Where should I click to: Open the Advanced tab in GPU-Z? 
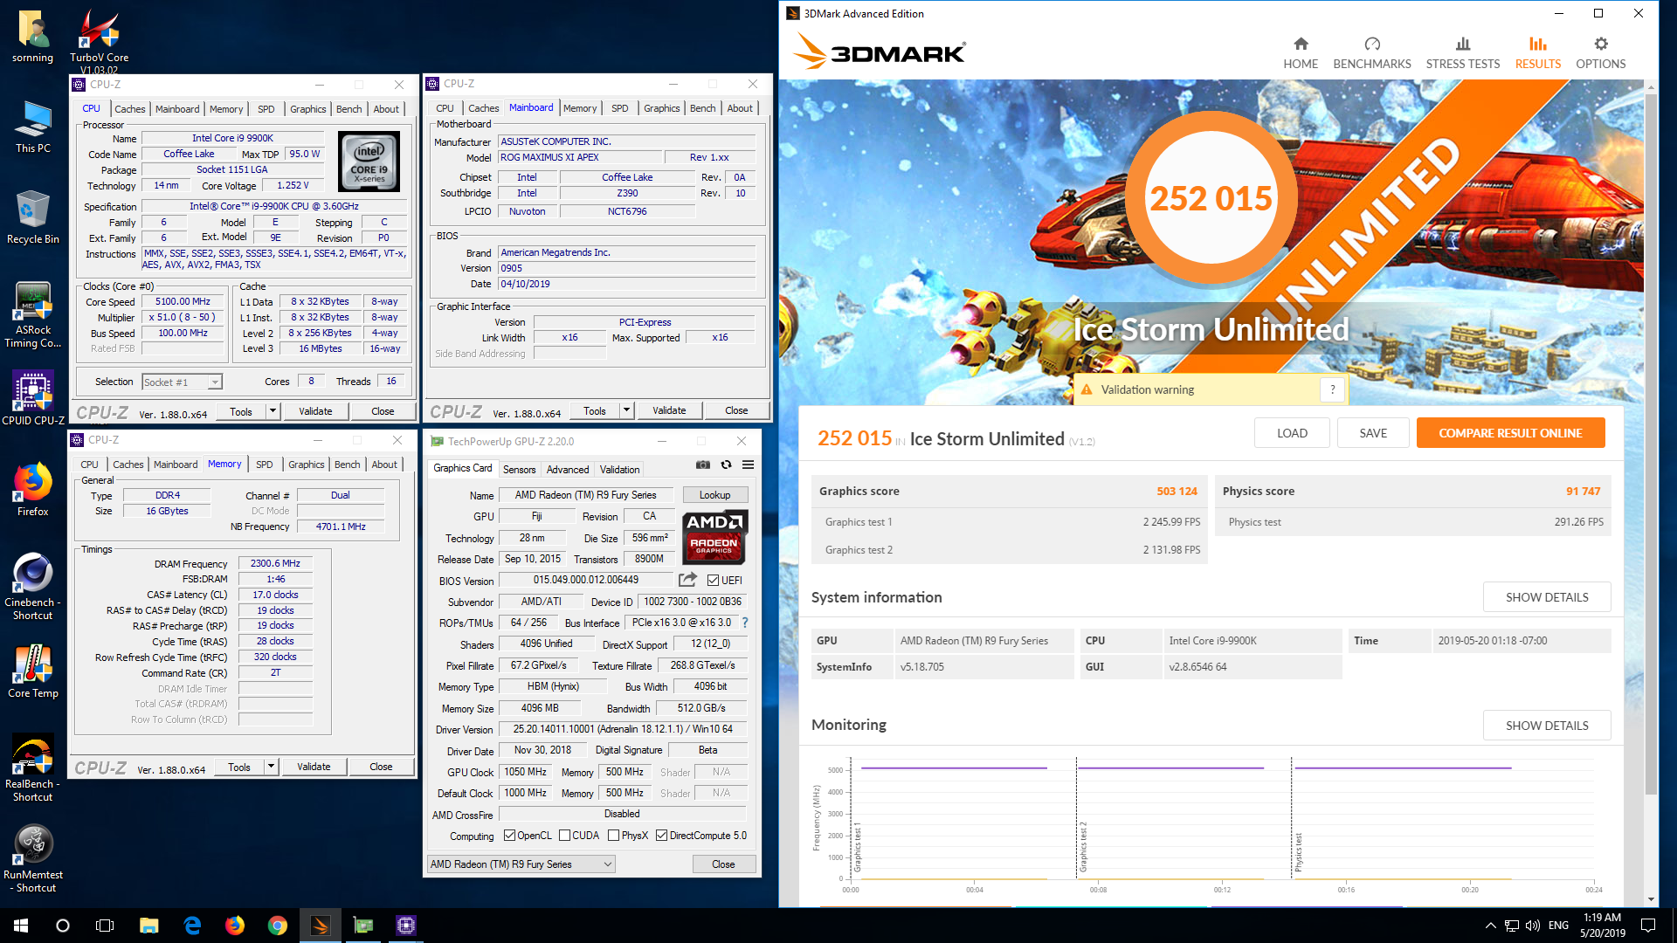[568, 469]
